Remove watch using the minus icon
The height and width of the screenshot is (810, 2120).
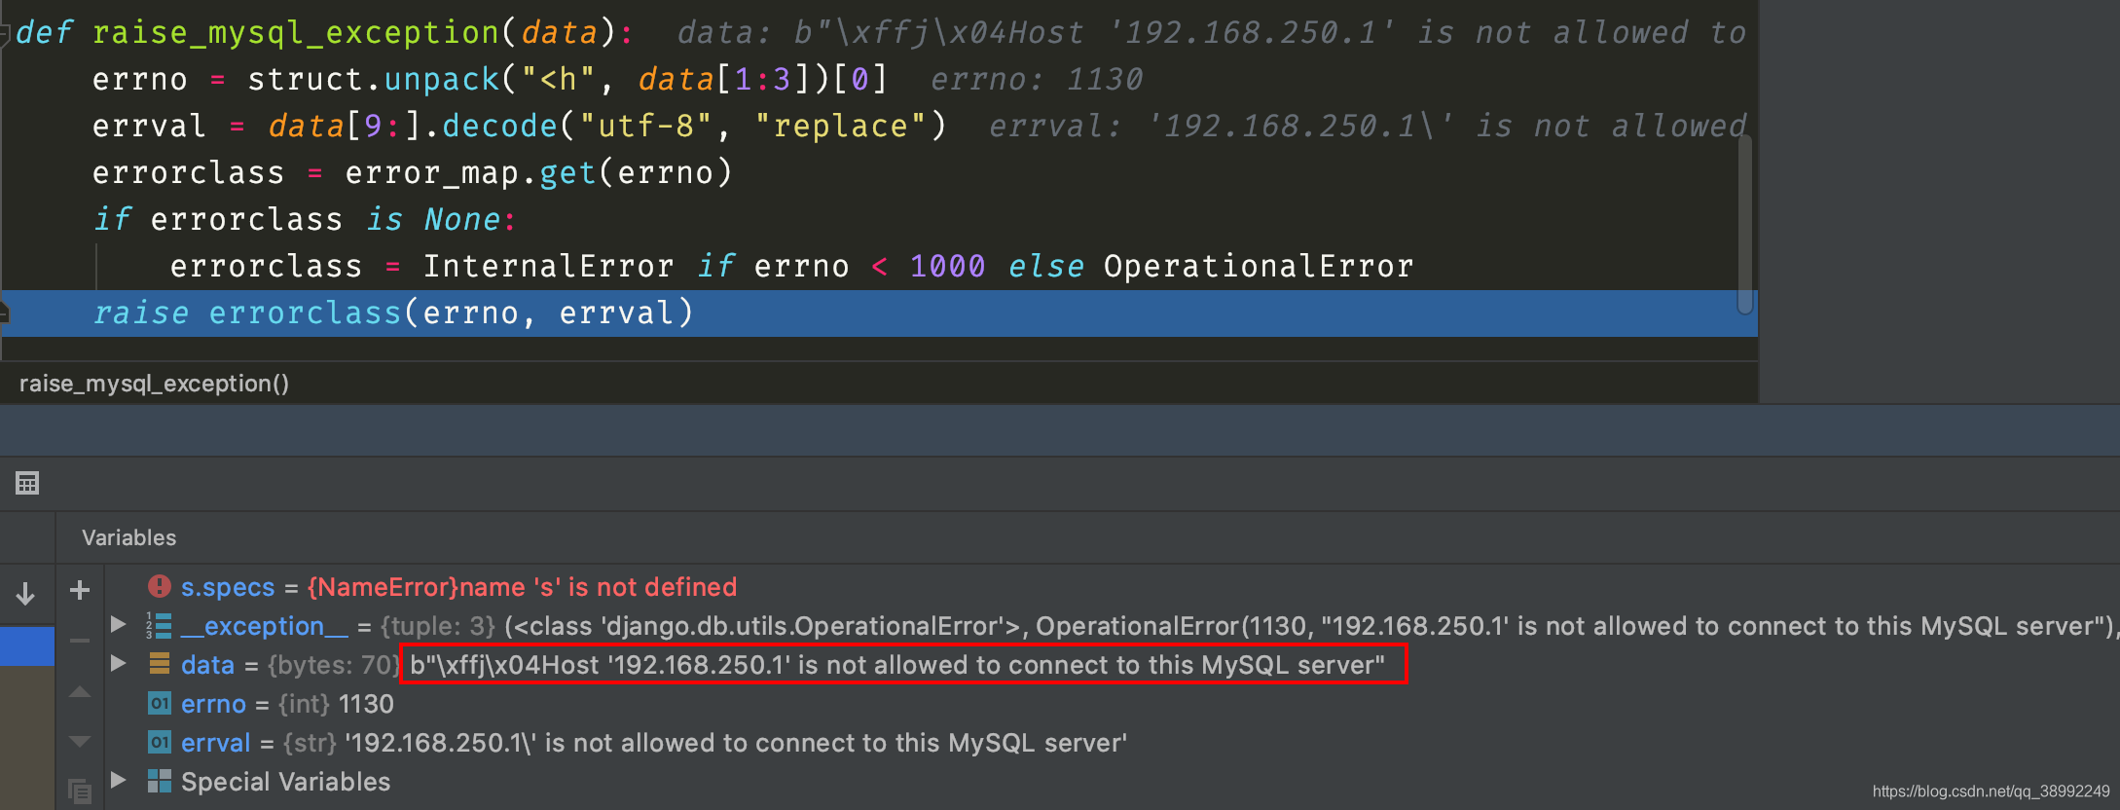pos(80,641)
